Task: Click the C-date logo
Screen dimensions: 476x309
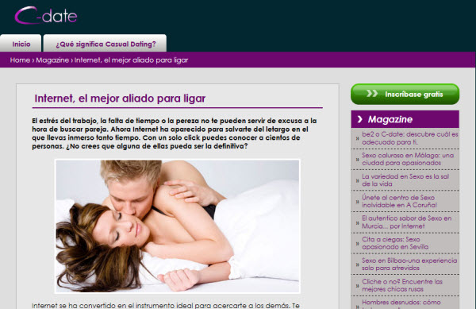Action: (x=46, y=16)
